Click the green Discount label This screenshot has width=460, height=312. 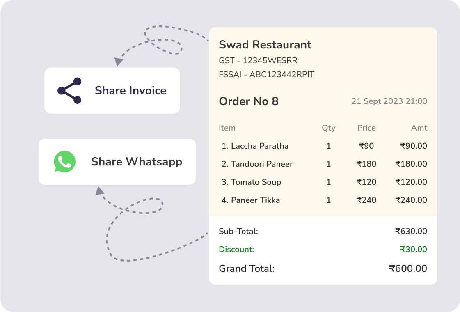point(236,249)
